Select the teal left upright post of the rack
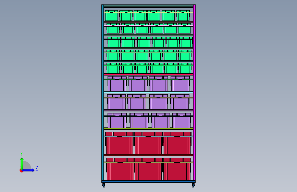 (x=103, y=92)
